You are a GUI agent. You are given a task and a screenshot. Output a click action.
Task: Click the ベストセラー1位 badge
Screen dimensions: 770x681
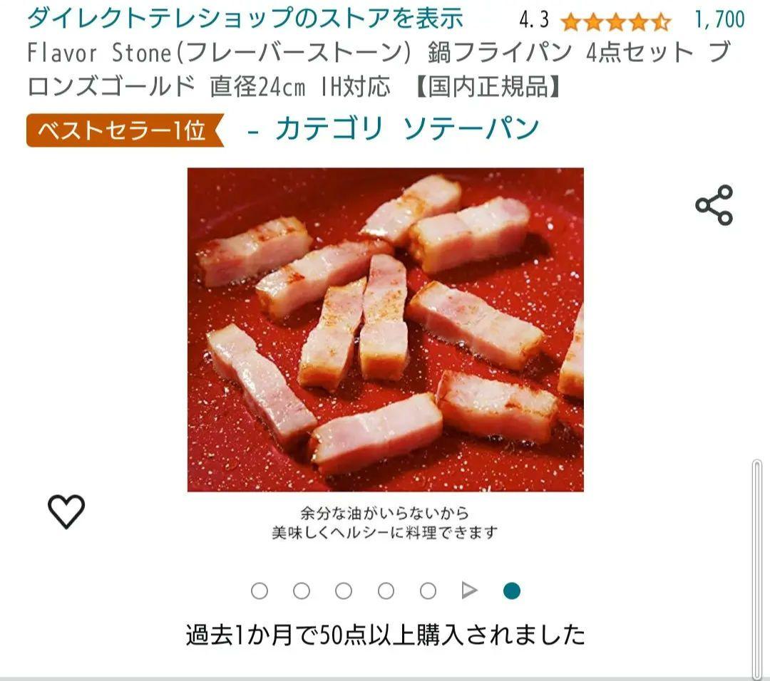tap(125, 130)
